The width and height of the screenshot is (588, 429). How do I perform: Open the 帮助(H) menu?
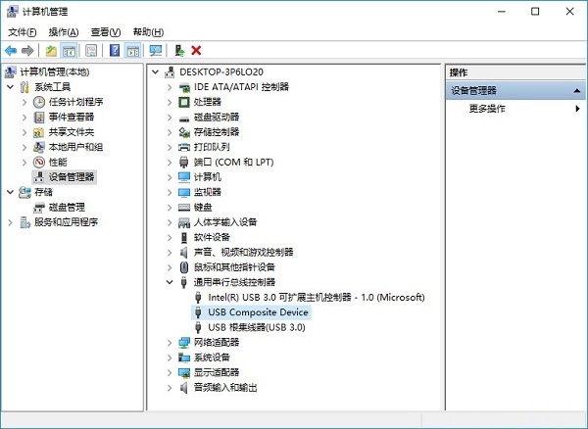[x=148, y=32]
